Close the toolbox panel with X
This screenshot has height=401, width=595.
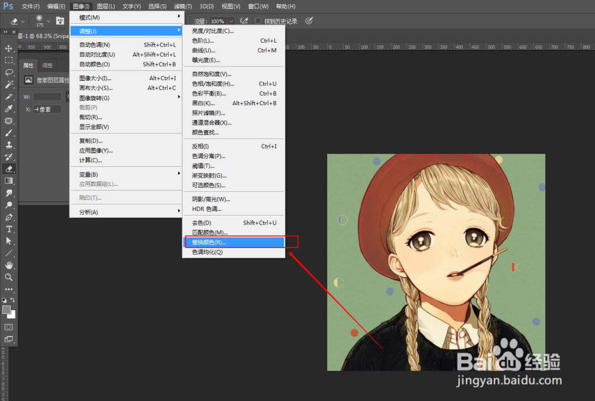click(14, 32)
